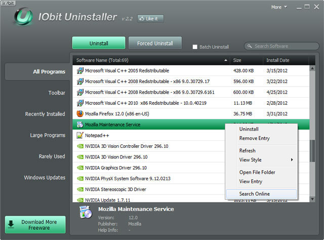Screen dimensions: 324x240
Task: Choose View Entry from context menu
Action: [x=251, y=181]
